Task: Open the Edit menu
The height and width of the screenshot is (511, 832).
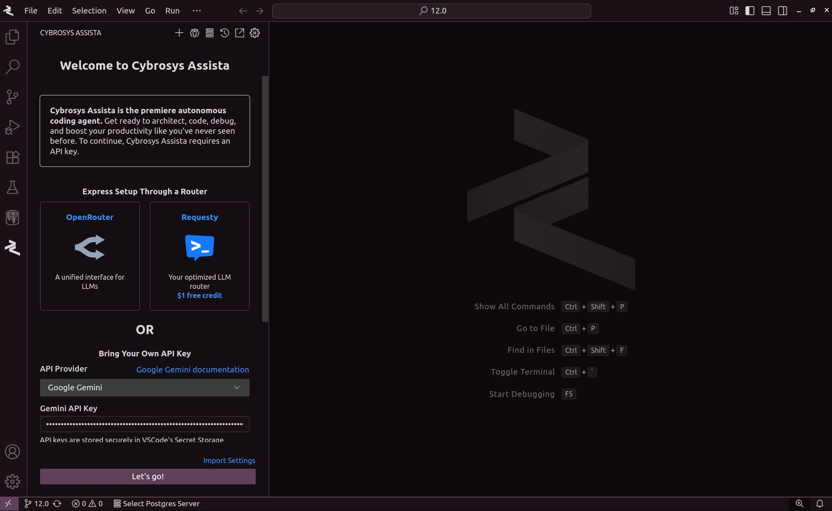Action: point(55,11)
